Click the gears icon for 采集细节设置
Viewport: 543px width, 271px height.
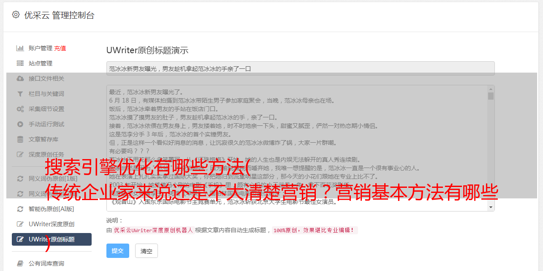click(20, 109)
